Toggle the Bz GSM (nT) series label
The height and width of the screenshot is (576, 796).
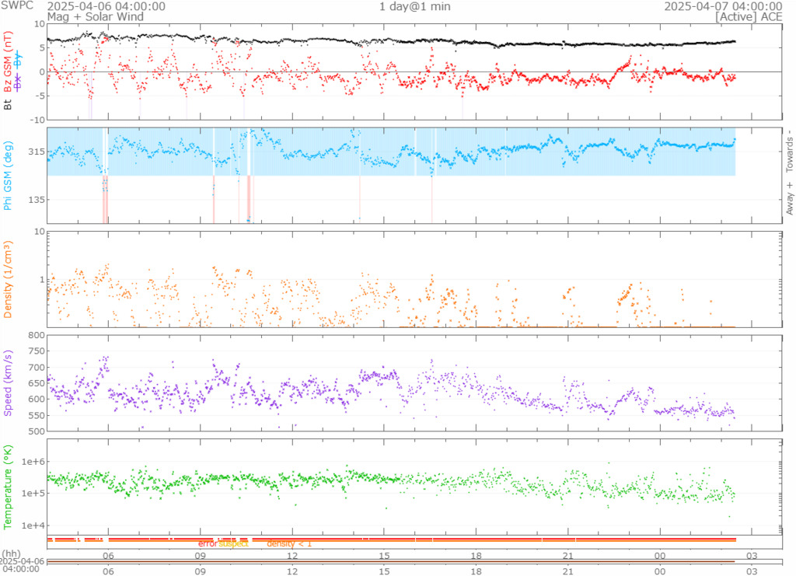[x=9, y=62]
